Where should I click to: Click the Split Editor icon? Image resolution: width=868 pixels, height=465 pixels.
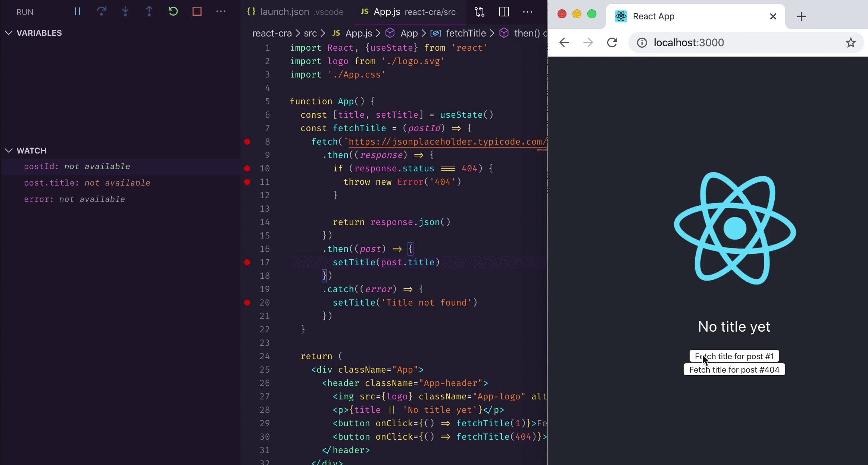[x=504, y=12]
